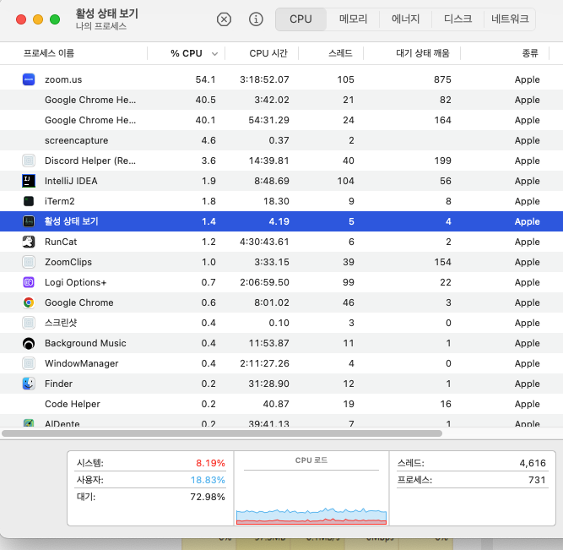Sort by CPU 시간 column header
Viewport: 563px width, 550px height.
point(268,53)
